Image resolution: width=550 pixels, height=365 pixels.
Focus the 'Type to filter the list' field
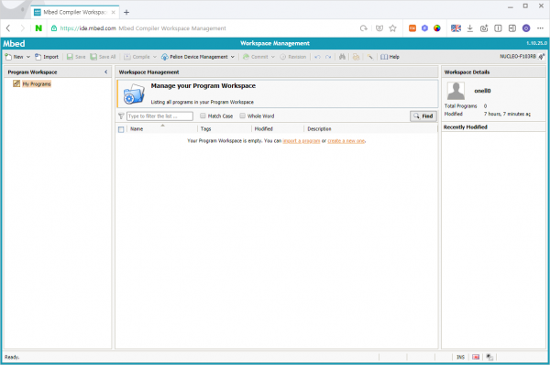click(x=159, y=116)
